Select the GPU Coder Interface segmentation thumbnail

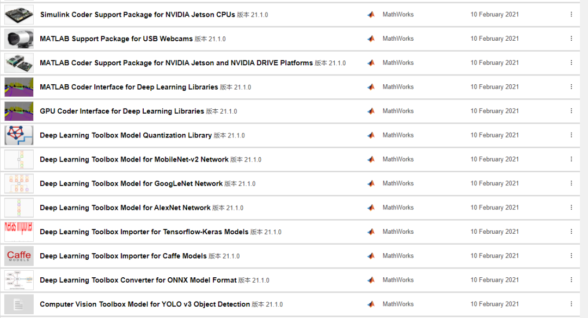tap(19, 111)
